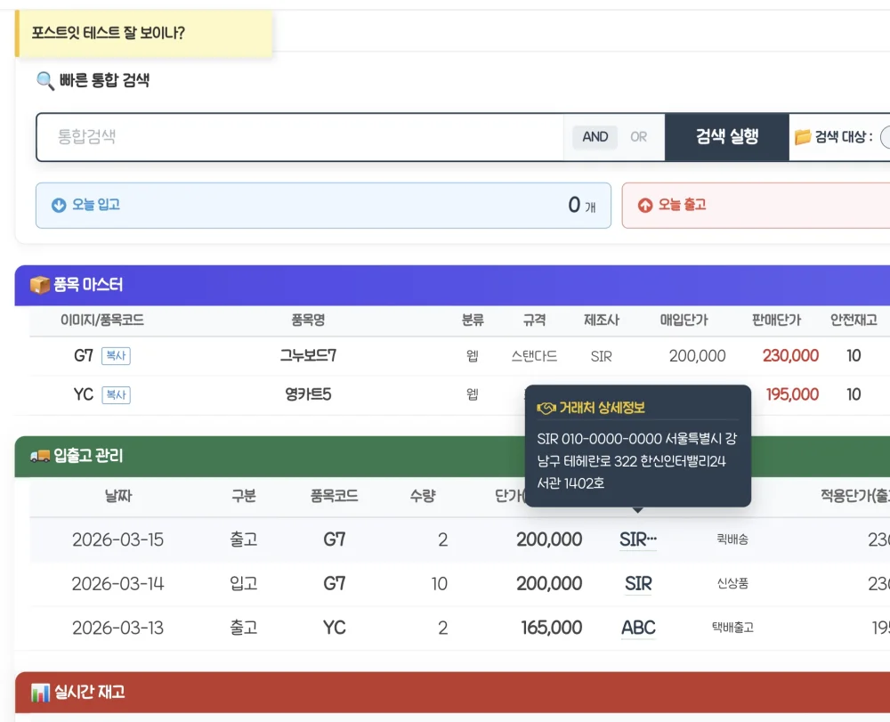This screenshot has width=890, height=722.
Task: Copy the G7 item using 복사 button
Action: click(x=116, y=356)
